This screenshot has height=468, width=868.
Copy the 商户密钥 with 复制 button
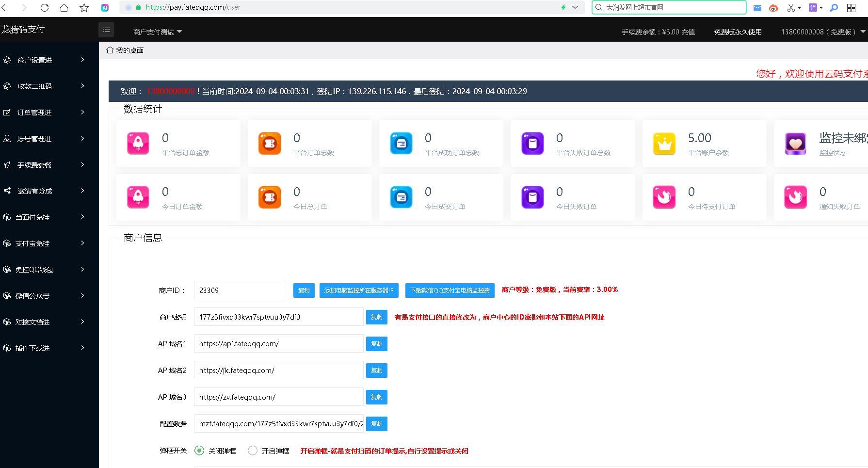pyautogui.click(x=377, y=317)
